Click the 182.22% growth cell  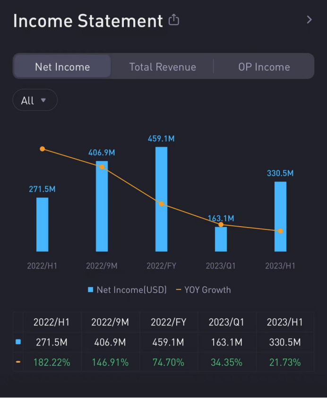(x=52, y=362)
